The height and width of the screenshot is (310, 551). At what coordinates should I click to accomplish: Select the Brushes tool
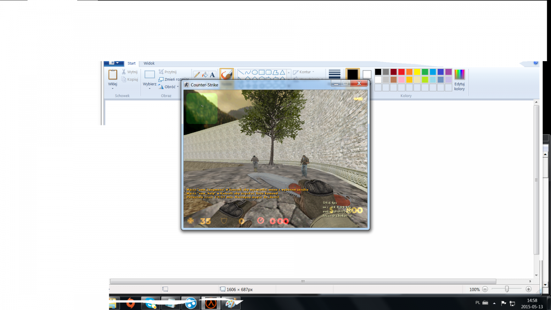point(226,74)
